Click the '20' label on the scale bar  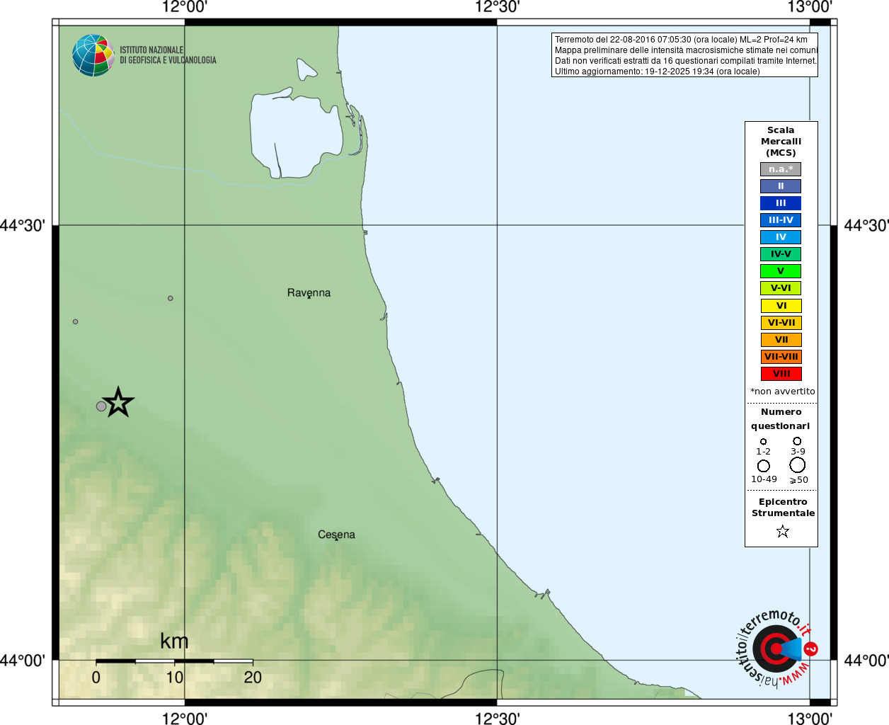(x=253, y=677)
